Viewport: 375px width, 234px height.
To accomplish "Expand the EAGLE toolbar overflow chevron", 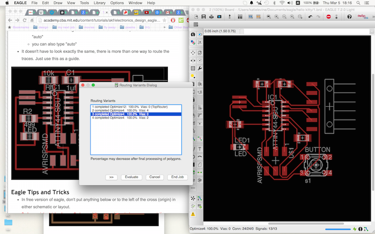I will tap(373, 17).
